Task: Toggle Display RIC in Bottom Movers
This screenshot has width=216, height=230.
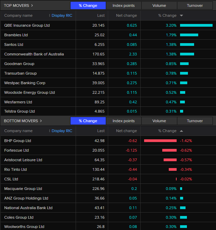Action: coord(62,131)
